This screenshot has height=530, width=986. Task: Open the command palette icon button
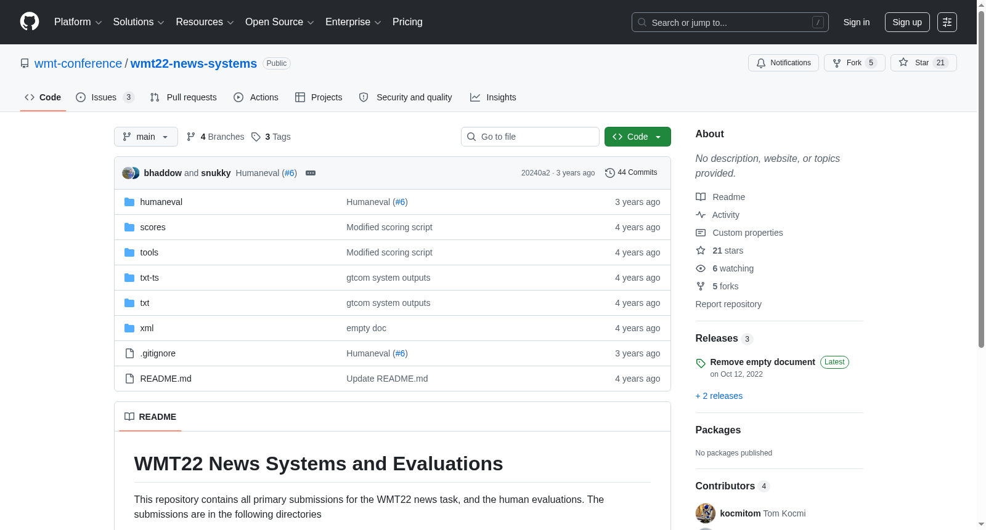tap(947, 22)
